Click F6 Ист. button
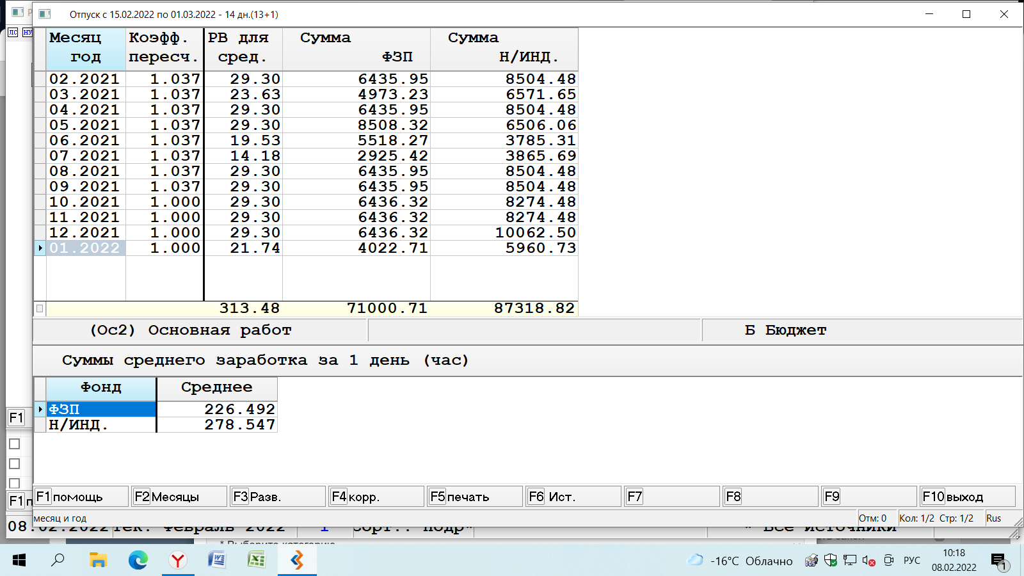This screenshot has height=576, width=1024. 573,497
